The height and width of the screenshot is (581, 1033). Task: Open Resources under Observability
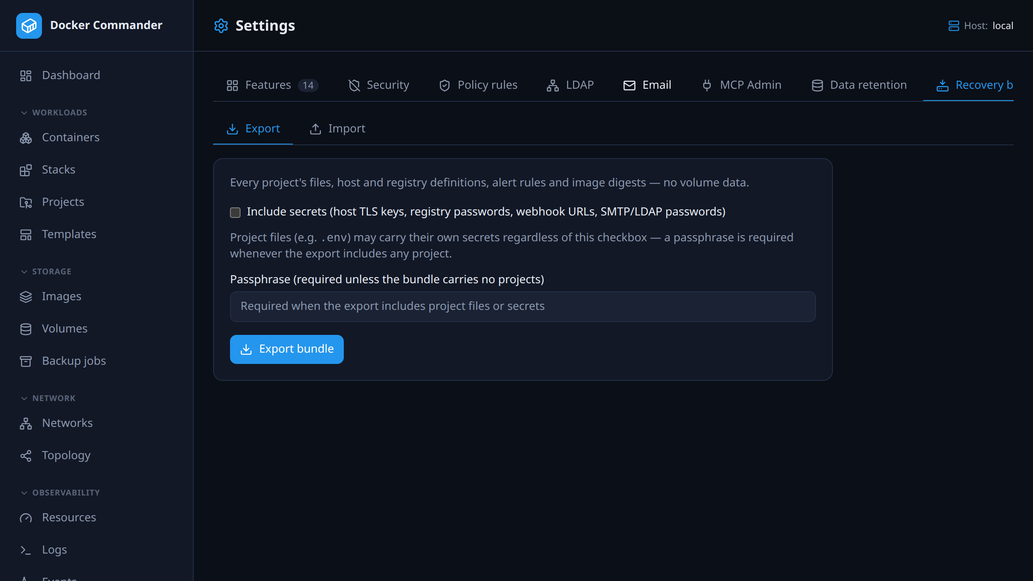point(97,518)
